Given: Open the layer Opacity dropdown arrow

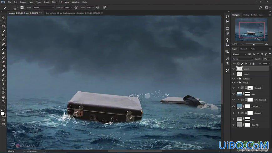Looking at the screenshot, I should [x=269, y=59].
